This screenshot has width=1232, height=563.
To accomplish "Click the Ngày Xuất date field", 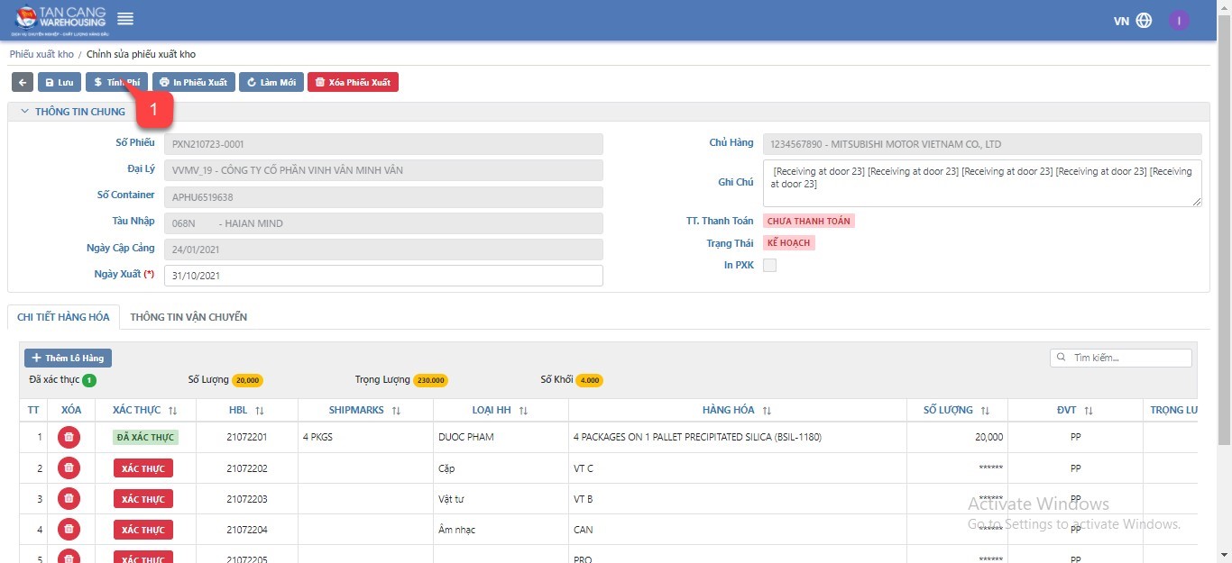I will (x=383, y=276).
